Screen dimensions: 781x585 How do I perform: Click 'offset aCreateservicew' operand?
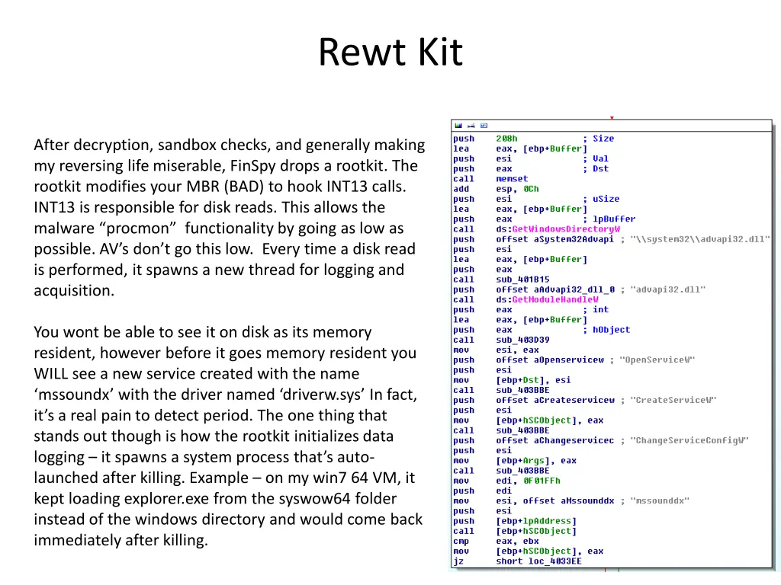(x=555, y=400)
